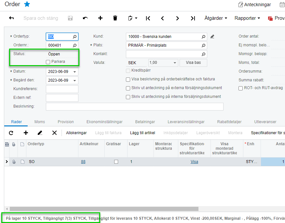Go to the first record icon
Screen dimensions: 285x223
[148, 18]
